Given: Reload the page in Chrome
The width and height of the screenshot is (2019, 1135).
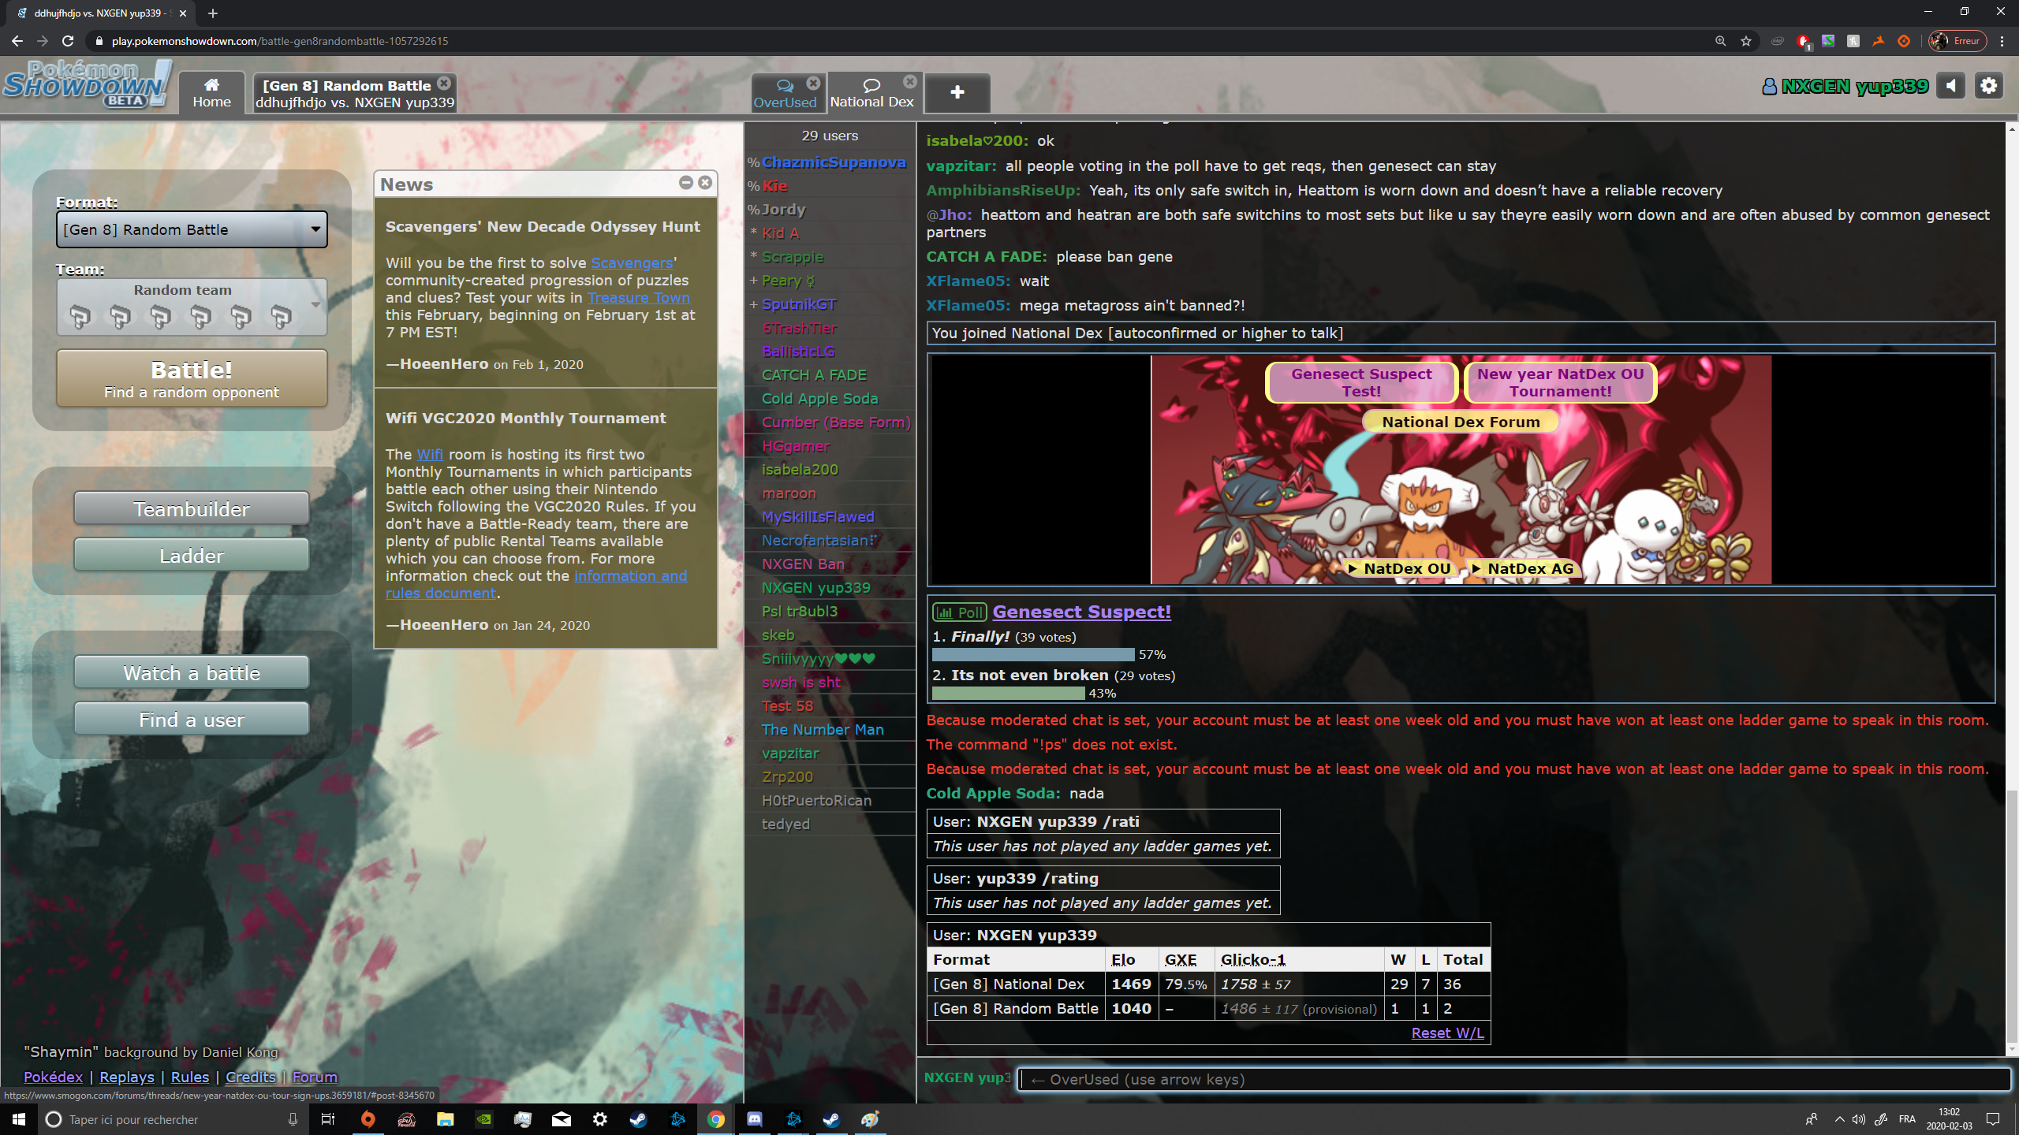Looking at the screenshot, I should tap(68, 41).
